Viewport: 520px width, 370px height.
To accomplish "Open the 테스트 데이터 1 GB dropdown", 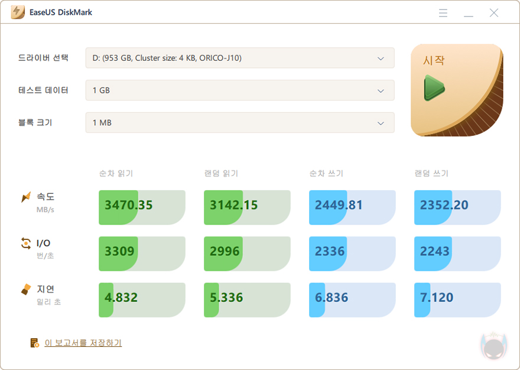I will 240,90.
